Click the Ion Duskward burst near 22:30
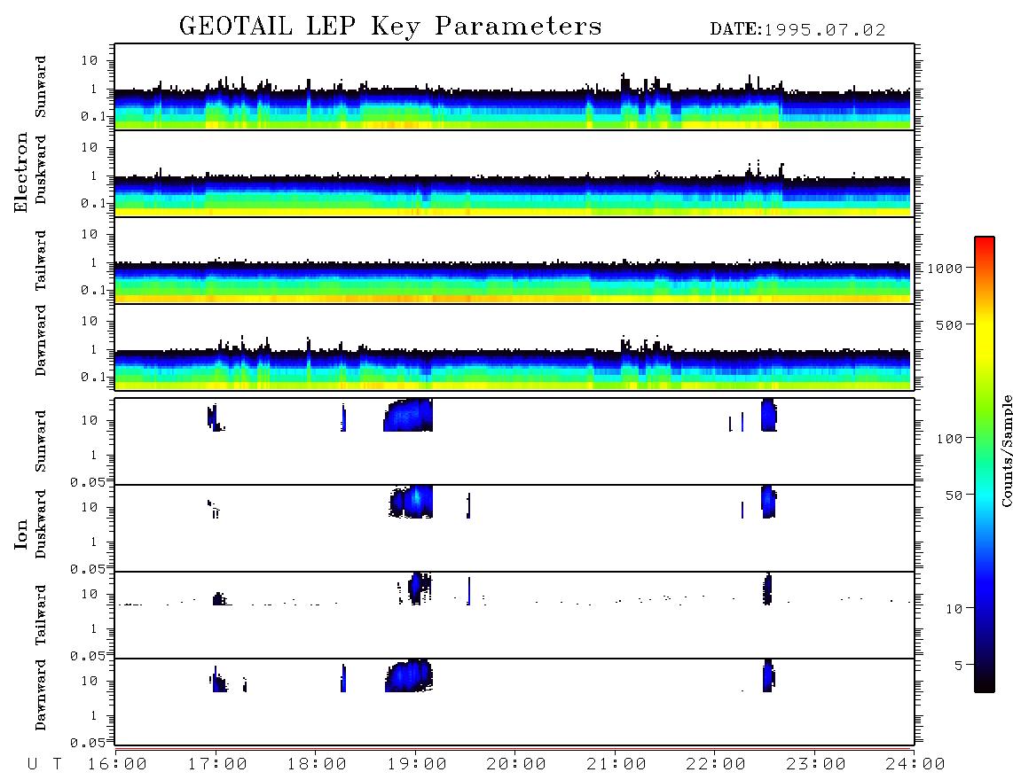 pos(768,502)
